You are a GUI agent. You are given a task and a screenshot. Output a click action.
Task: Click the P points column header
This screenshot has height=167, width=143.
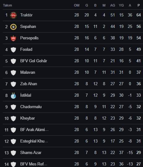[x=139, y=5]
